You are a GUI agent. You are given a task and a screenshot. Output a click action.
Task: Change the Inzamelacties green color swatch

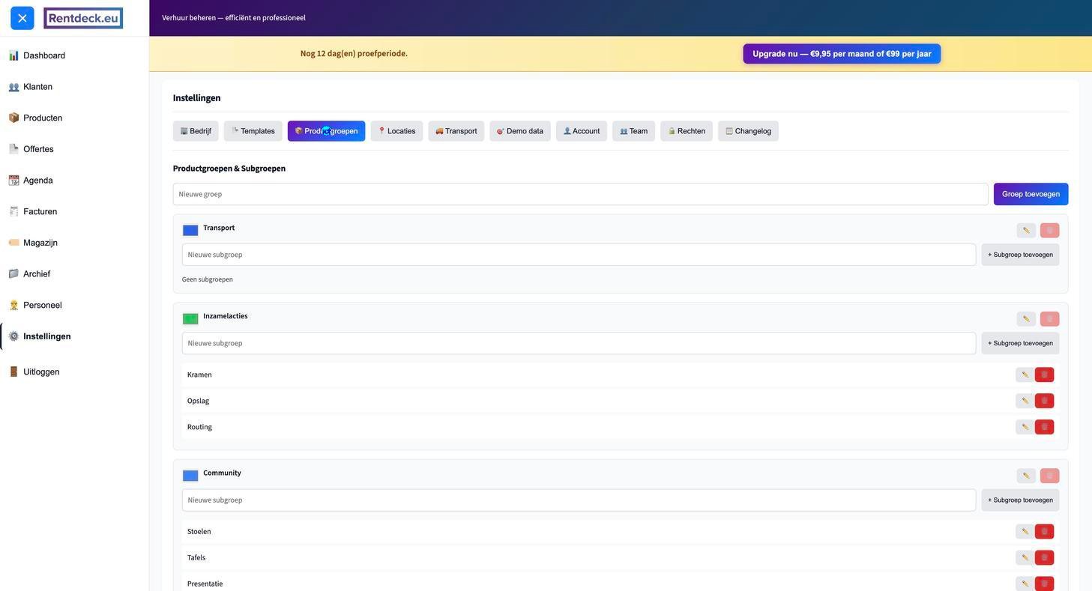point(190,319)
